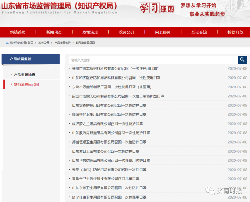This screenshot has width=250, height=202.
Task: Open the 山东安森护理用品有限公司 recall notice
Action: pyautogui.click(x=109, y=105)
